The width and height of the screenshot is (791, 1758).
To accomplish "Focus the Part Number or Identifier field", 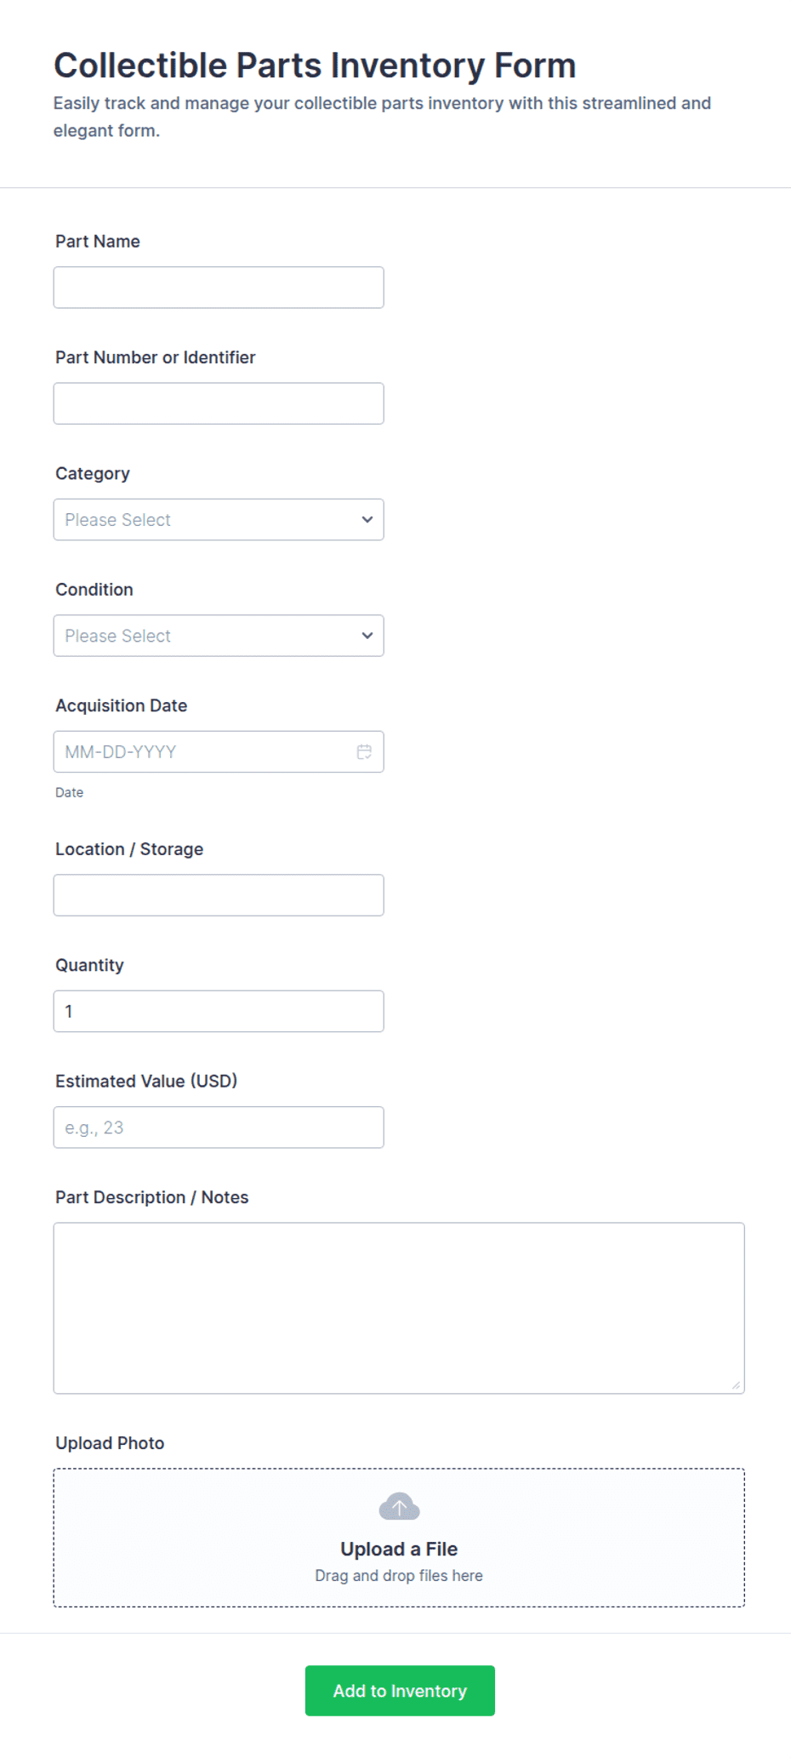I will [219, 403].
